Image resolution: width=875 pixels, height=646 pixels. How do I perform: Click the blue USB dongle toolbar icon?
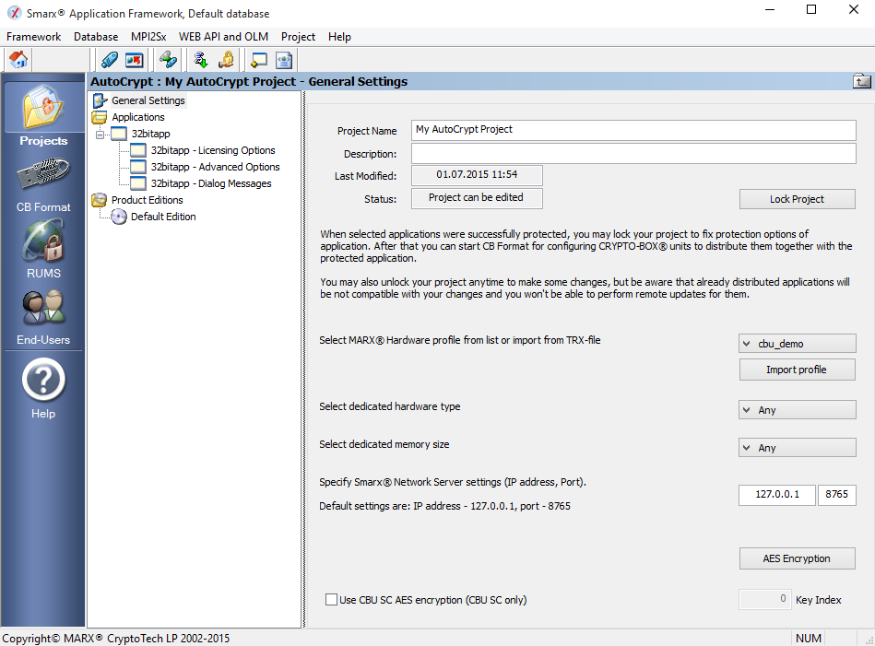(110, 60)
